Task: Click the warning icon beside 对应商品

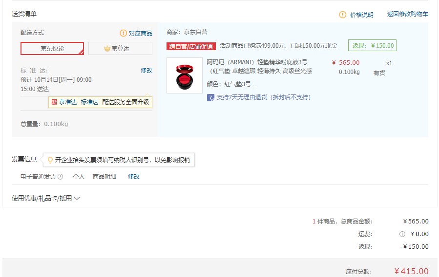Action: click(x=123, y=33)
